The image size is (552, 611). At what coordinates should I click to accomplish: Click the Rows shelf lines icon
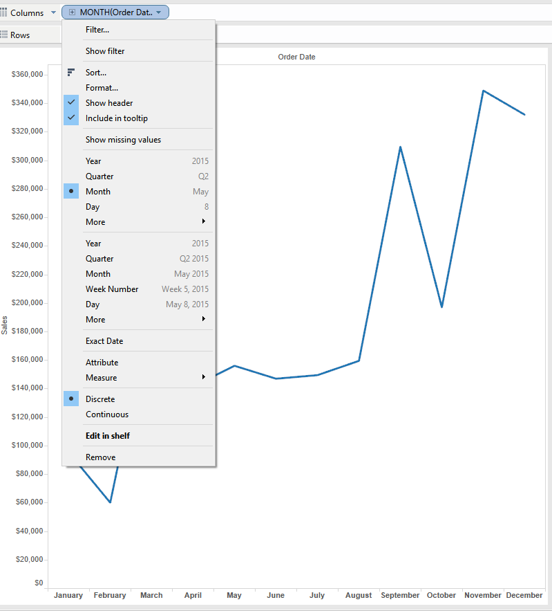coord(4,35)
